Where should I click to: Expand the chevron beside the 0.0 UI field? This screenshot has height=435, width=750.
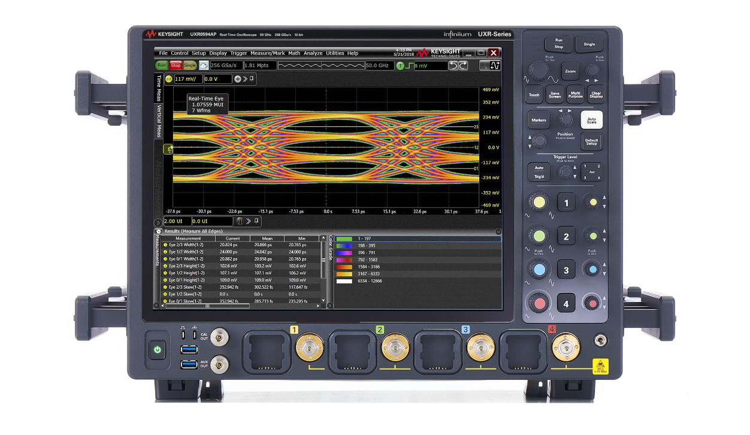coord(249,220)
